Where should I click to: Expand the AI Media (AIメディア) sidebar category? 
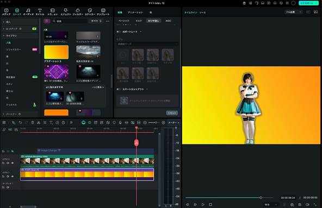click(x=3, y=29)
